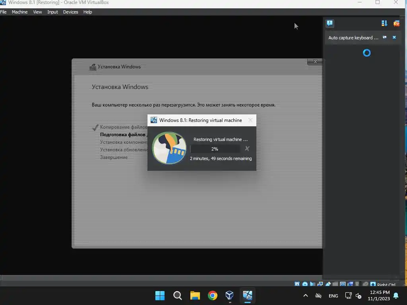Screen dimensions: 407x305
Task: Open VirtualBox Manager from the taskbar
Action: coord(230,295)
